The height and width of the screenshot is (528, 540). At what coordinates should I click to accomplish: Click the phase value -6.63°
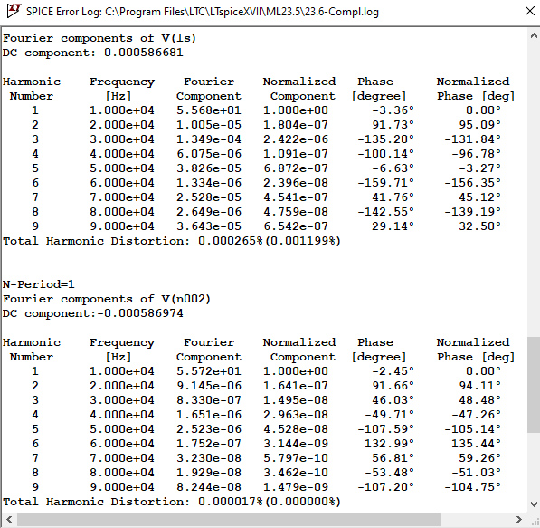393,168
